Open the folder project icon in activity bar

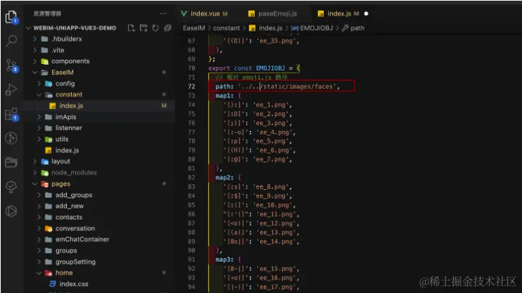click(x=11, y=162)
